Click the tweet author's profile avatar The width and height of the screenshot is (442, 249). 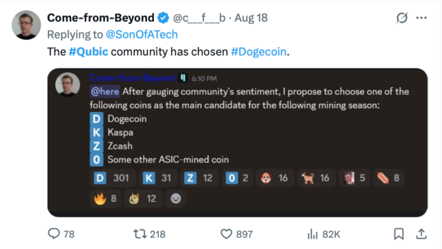tap(26, 25)
